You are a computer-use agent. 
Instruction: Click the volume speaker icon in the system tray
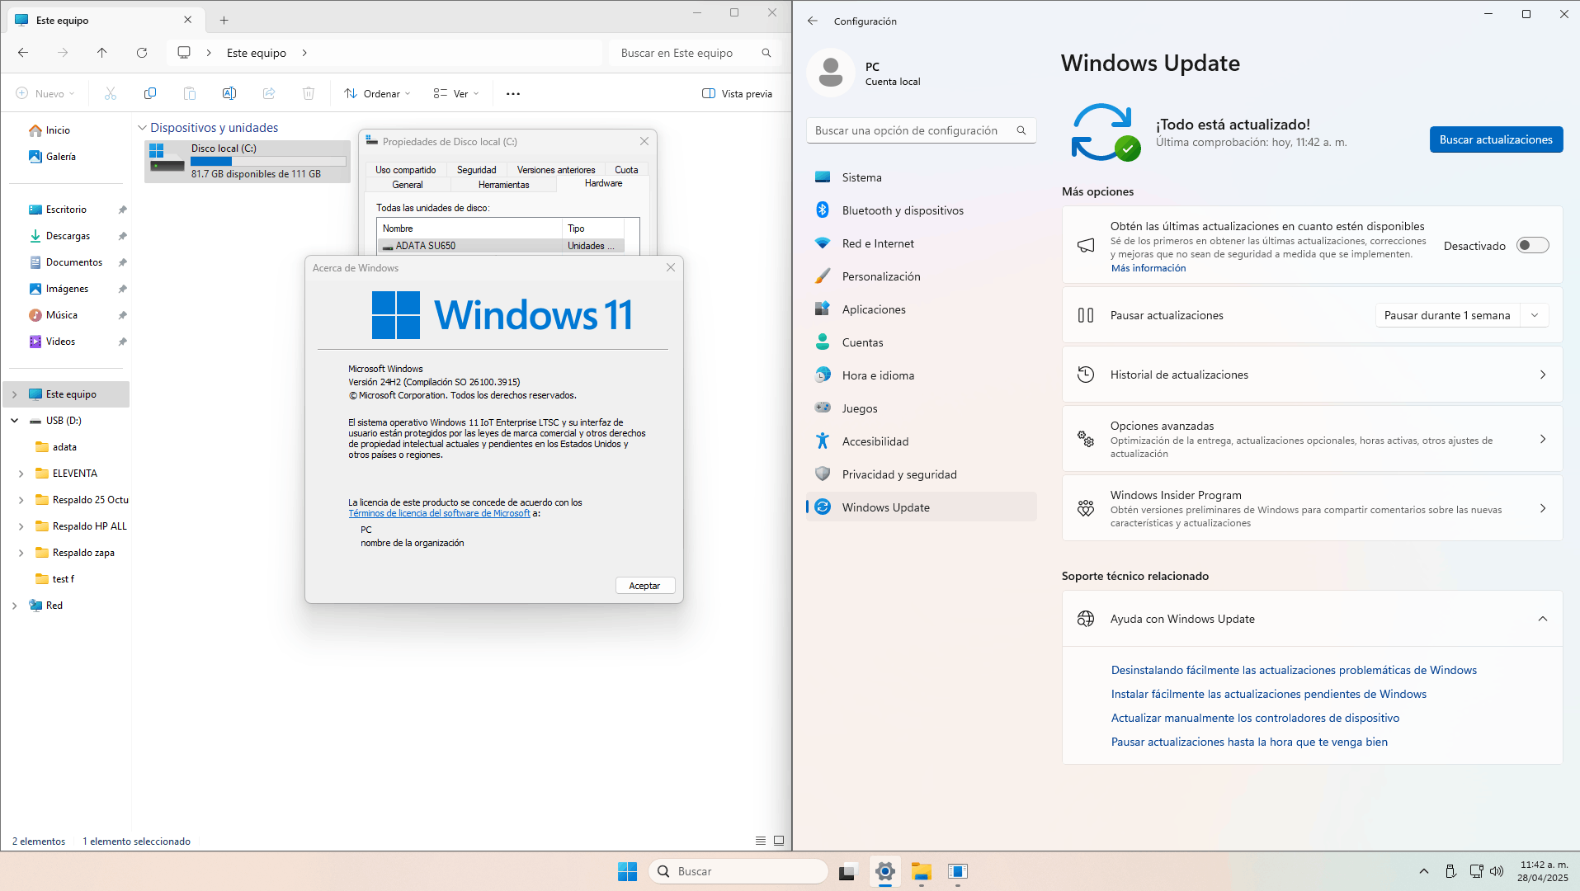[x=1497, y=871]
